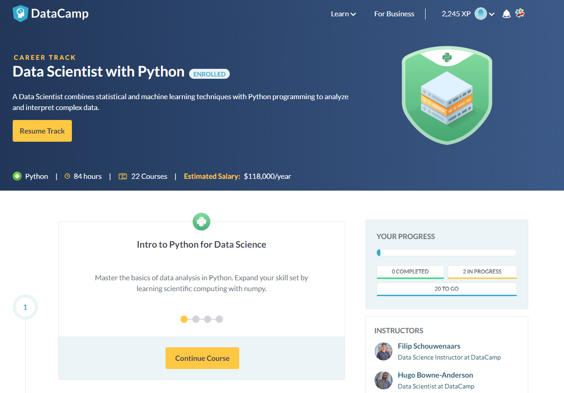Select the fourth chapter progress dot
The width and height of the screenshot is (564, 393).
pyautogui.click(x=219, y=319)
